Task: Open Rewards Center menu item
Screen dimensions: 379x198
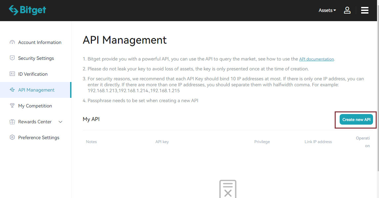Action: pos(35,122)
